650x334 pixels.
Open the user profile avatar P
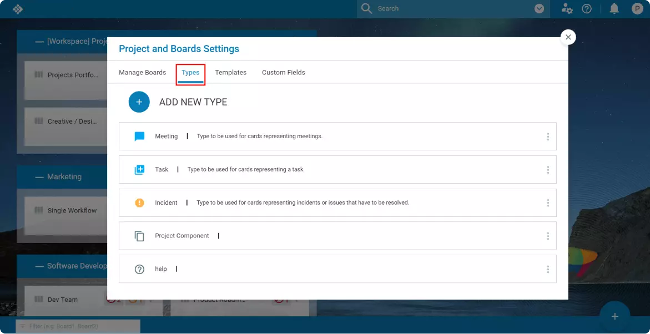637,9
